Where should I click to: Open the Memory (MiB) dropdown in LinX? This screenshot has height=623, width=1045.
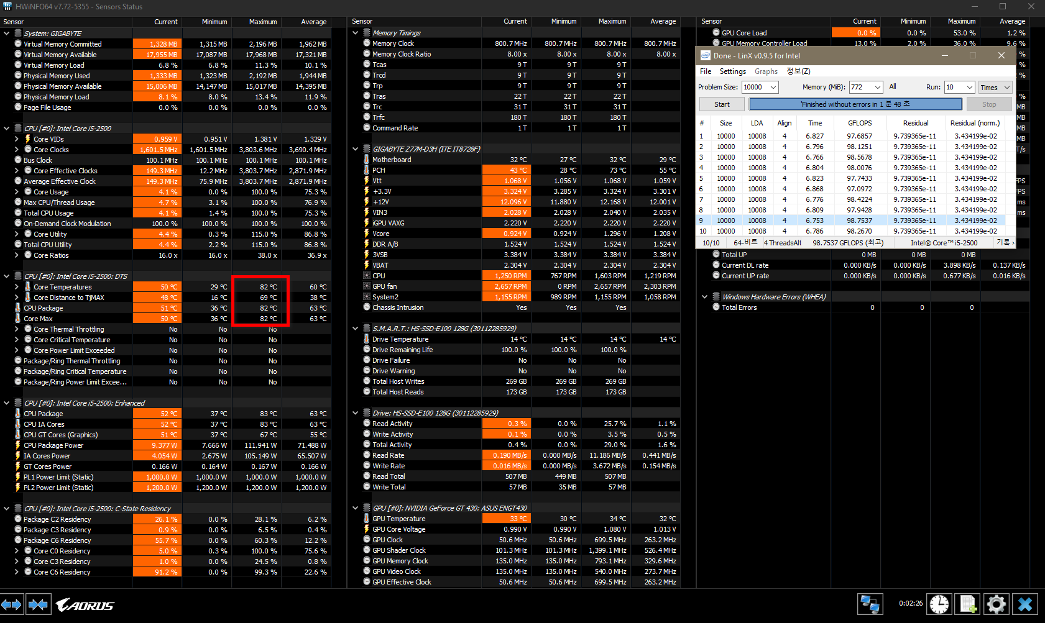click(x=878, y=88)
